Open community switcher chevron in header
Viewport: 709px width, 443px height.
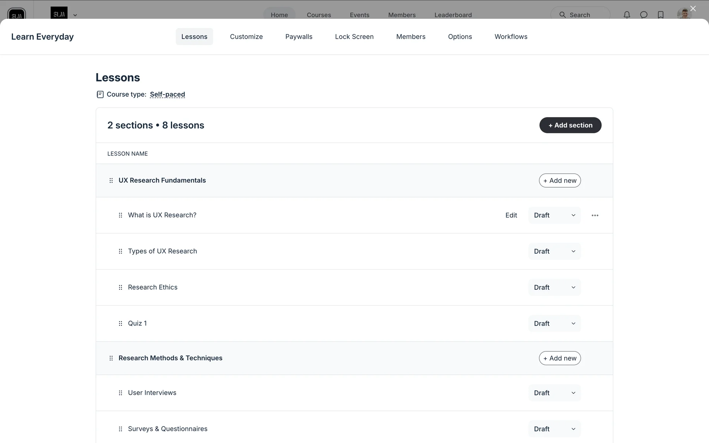click(75, 15)
